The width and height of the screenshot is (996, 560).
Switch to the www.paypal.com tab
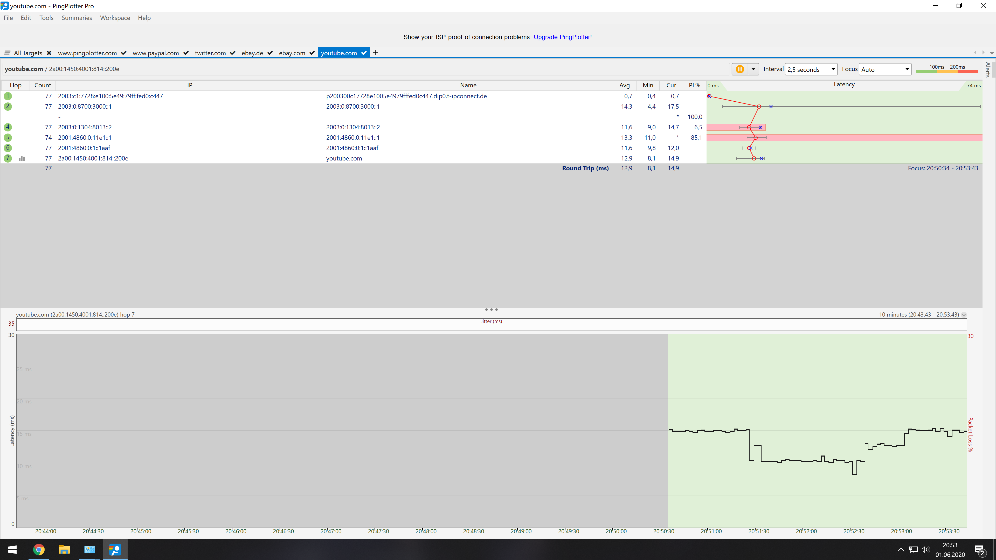[156, 53]
